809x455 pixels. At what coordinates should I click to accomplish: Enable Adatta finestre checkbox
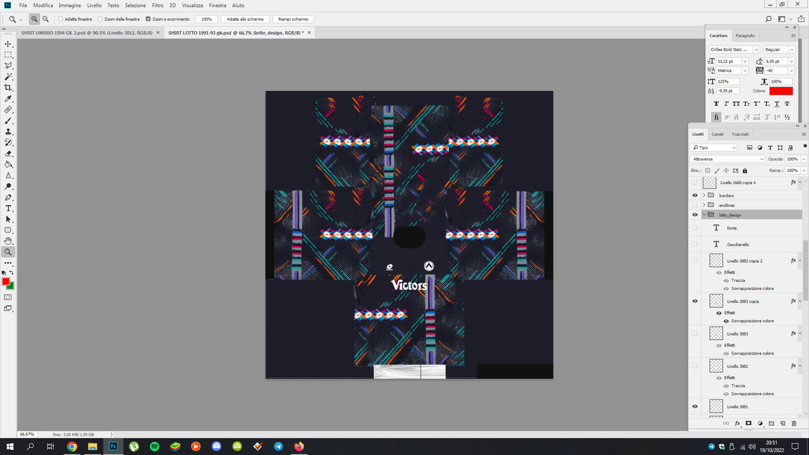point(60,19)
